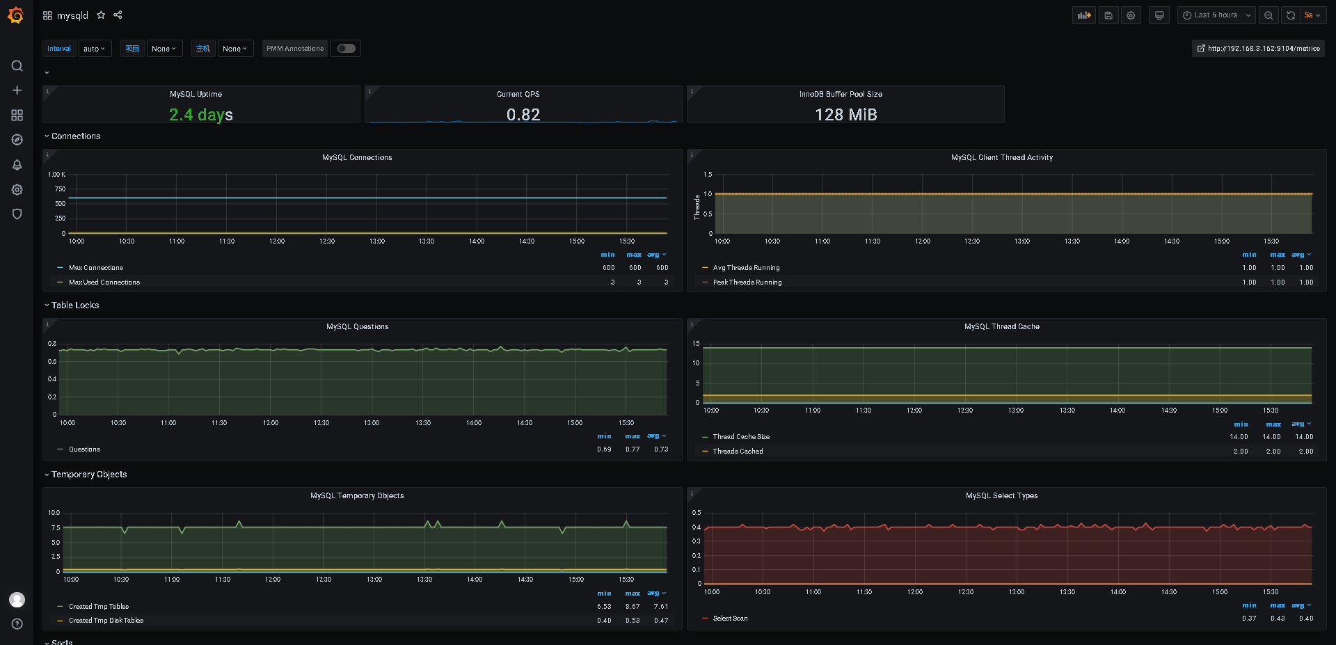Open the Explore compass icon
The height and width of the screenshot is (645, 1336).
click(17, 140)
